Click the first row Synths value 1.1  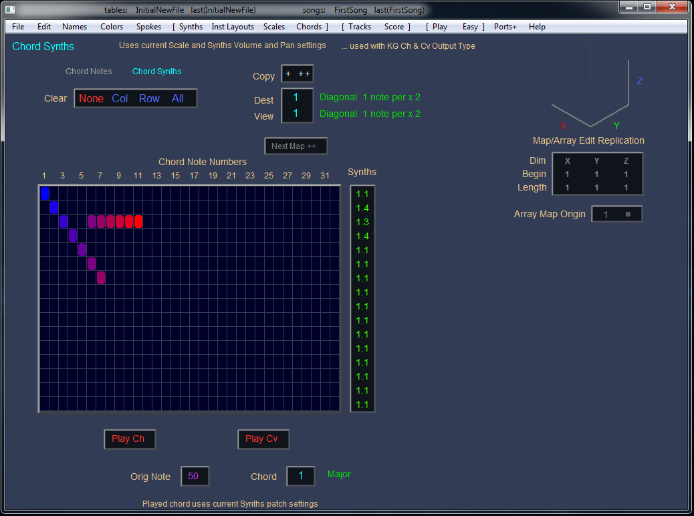pyautogui.click(x=362, y=194)
